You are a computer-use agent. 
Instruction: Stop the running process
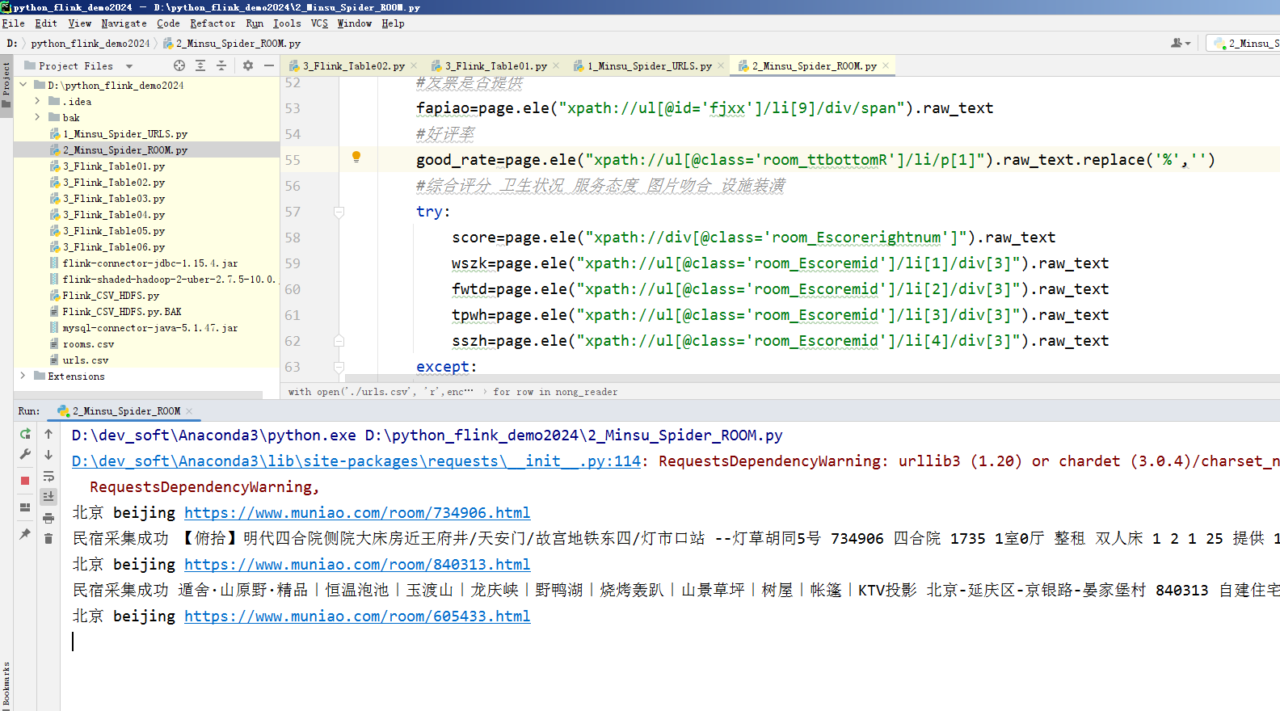pos(25,481)
